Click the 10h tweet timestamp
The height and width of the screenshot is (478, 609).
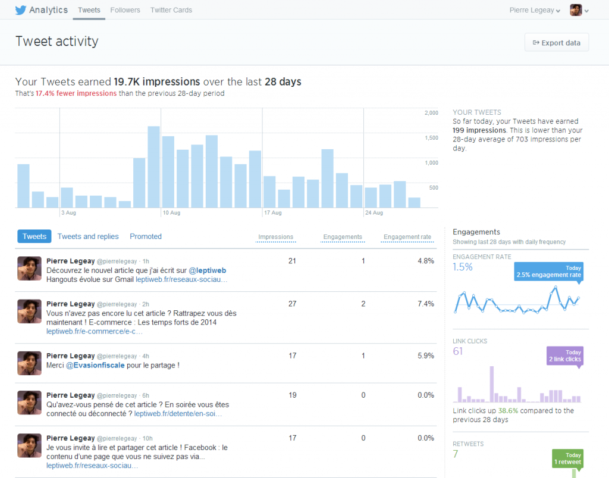click(x=147, y=438)
